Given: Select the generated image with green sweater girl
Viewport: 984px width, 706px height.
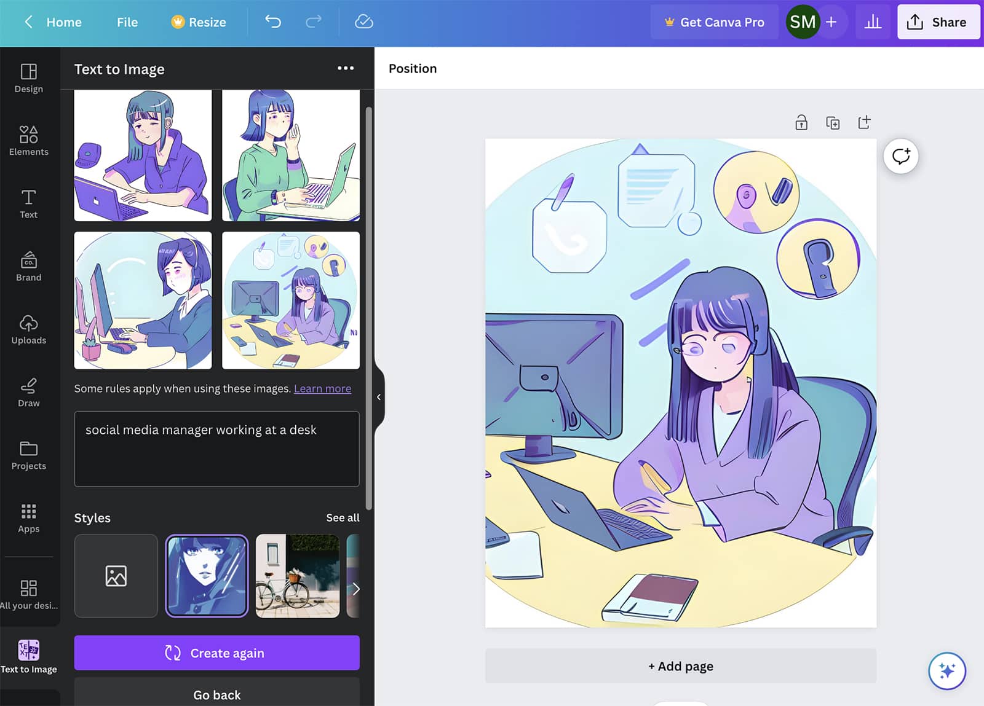Looking at the screenshot, I should 291,155.
